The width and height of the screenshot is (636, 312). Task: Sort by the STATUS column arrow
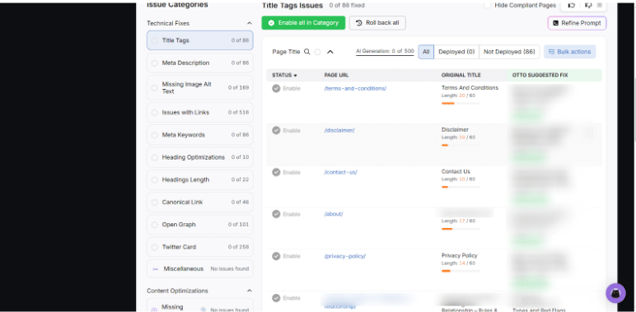tap(295, 76)
